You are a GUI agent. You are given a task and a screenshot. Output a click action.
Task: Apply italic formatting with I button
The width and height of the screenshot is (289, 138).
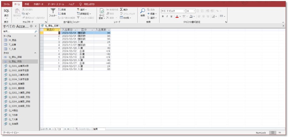pos(167,16)
